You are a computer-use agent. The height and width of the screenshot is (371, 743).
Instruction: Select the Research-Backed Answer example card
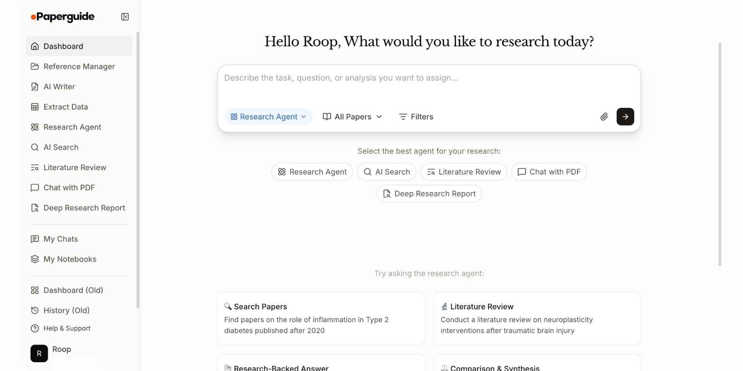[321, 363]
